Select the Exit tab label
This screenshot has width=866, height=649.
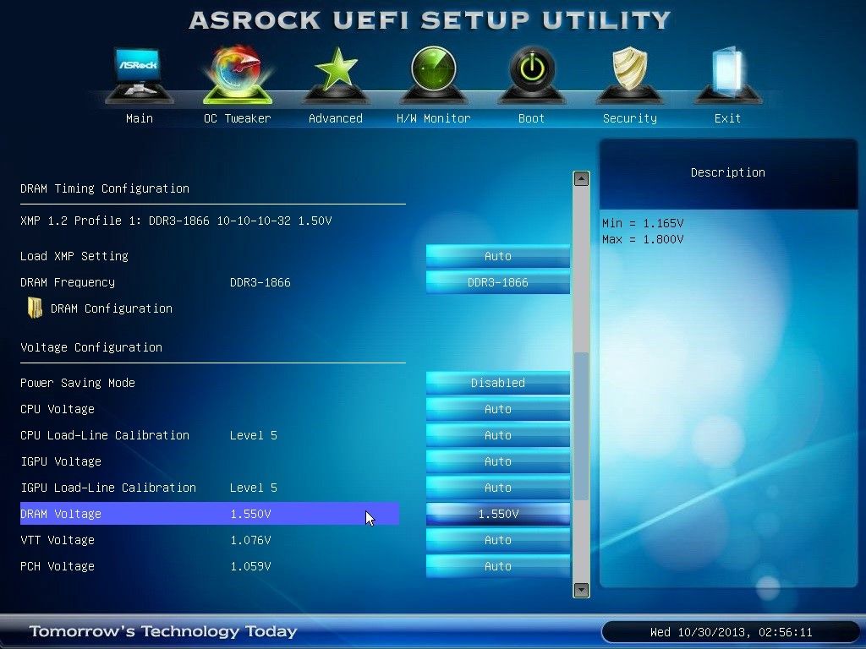[727, 118]
